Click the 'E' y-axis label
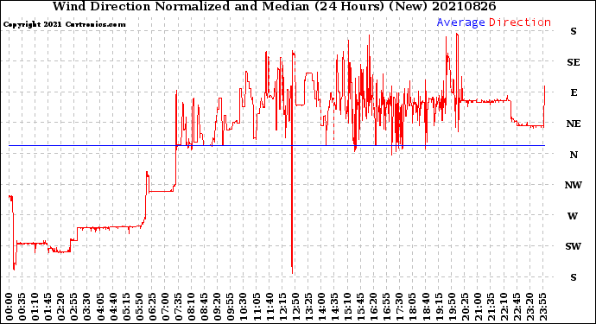596x324 pixels. coord(574,92)
